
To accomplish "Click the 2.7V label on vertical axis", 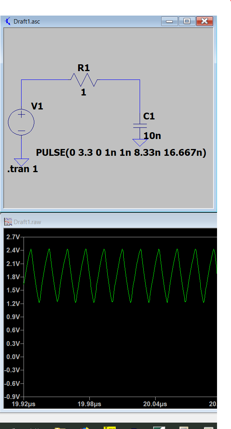I will [x=13, y=237].
